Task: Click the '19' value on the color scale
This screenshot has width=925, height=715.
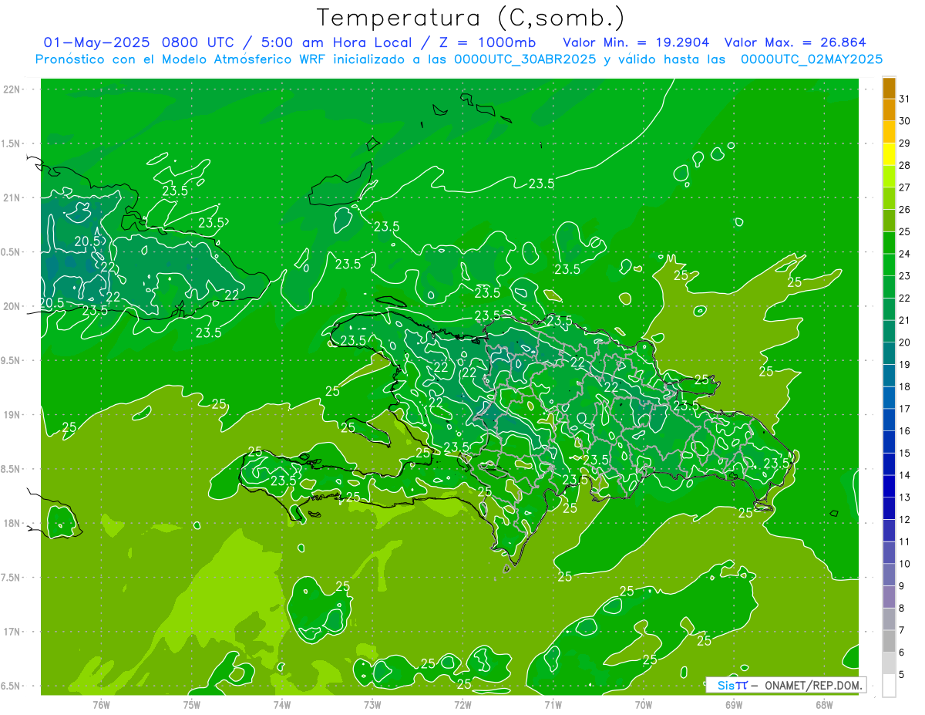Action: 905,364
